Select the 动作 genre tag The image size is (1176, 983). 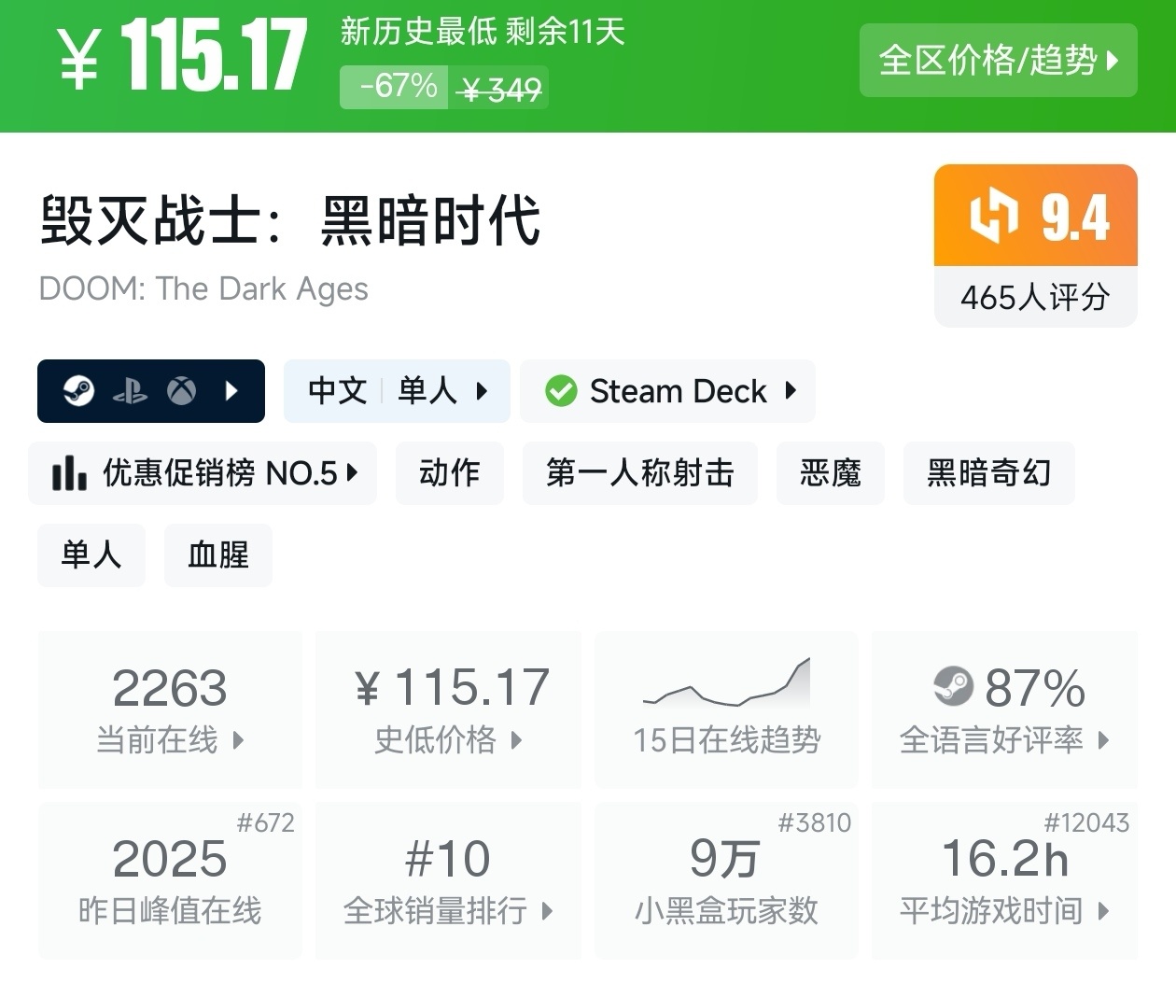(x=449, y=473)
